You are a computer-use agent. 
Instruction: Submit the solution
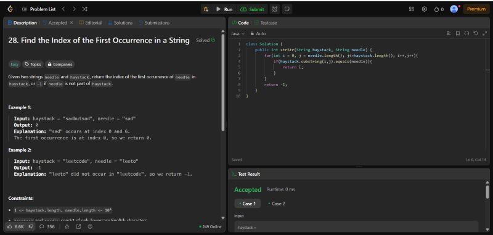click(252, 9)
